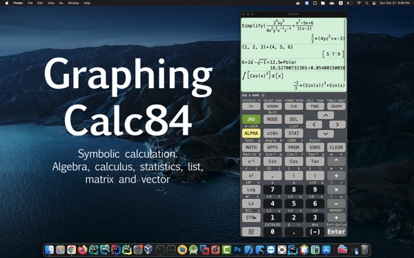Open the Window menu in menu bar

pyautogui.click(x=73, y=3)
